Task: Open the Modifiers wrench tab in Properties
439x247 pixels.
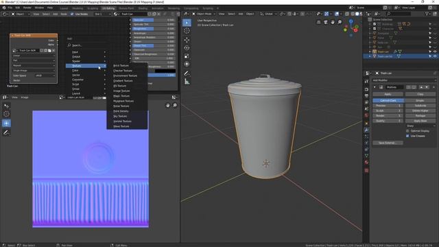Action: (366, 130)
